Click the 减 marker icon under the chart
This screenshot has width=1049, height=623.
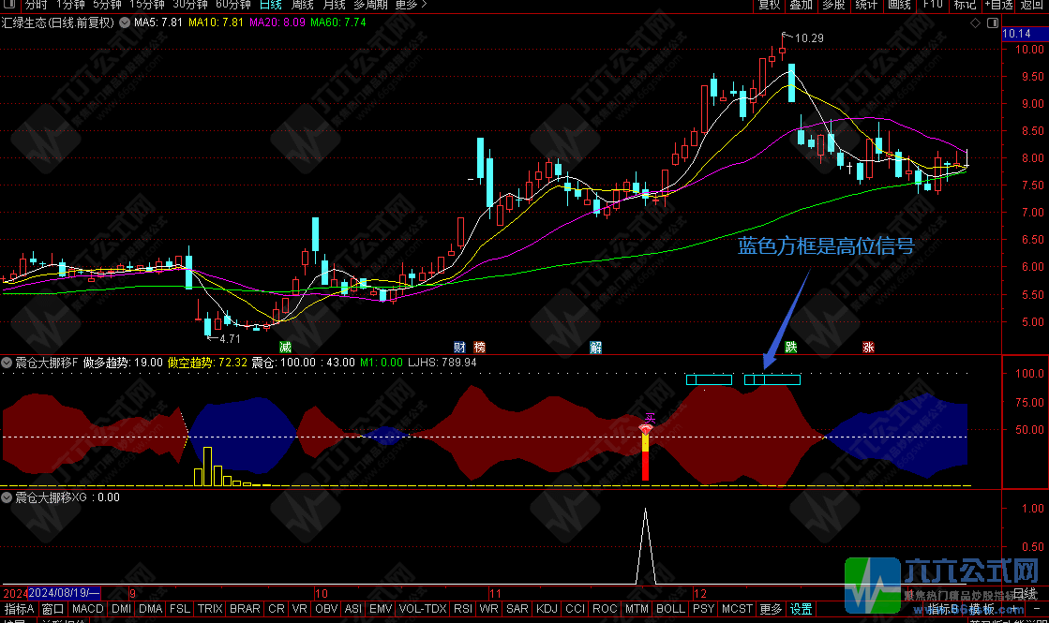(285, 347)
